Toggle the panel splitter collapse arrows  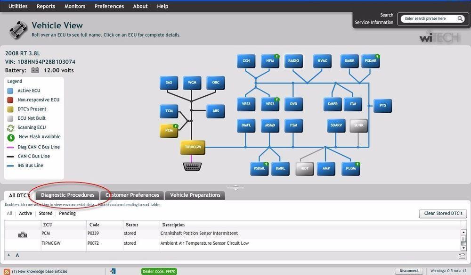point(235,188)
